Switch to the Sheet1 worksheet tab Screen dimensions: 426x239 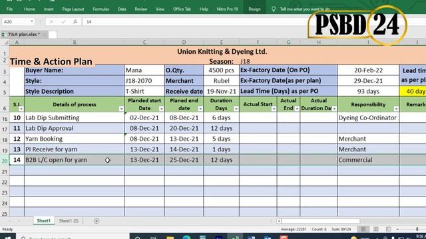point(43,221)
